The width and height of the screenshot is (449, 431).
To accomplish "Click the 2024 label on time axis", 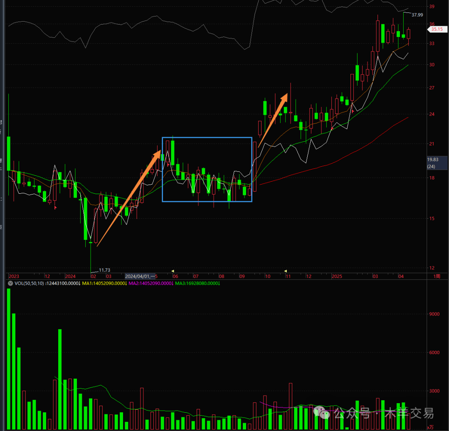I will 70,276.
